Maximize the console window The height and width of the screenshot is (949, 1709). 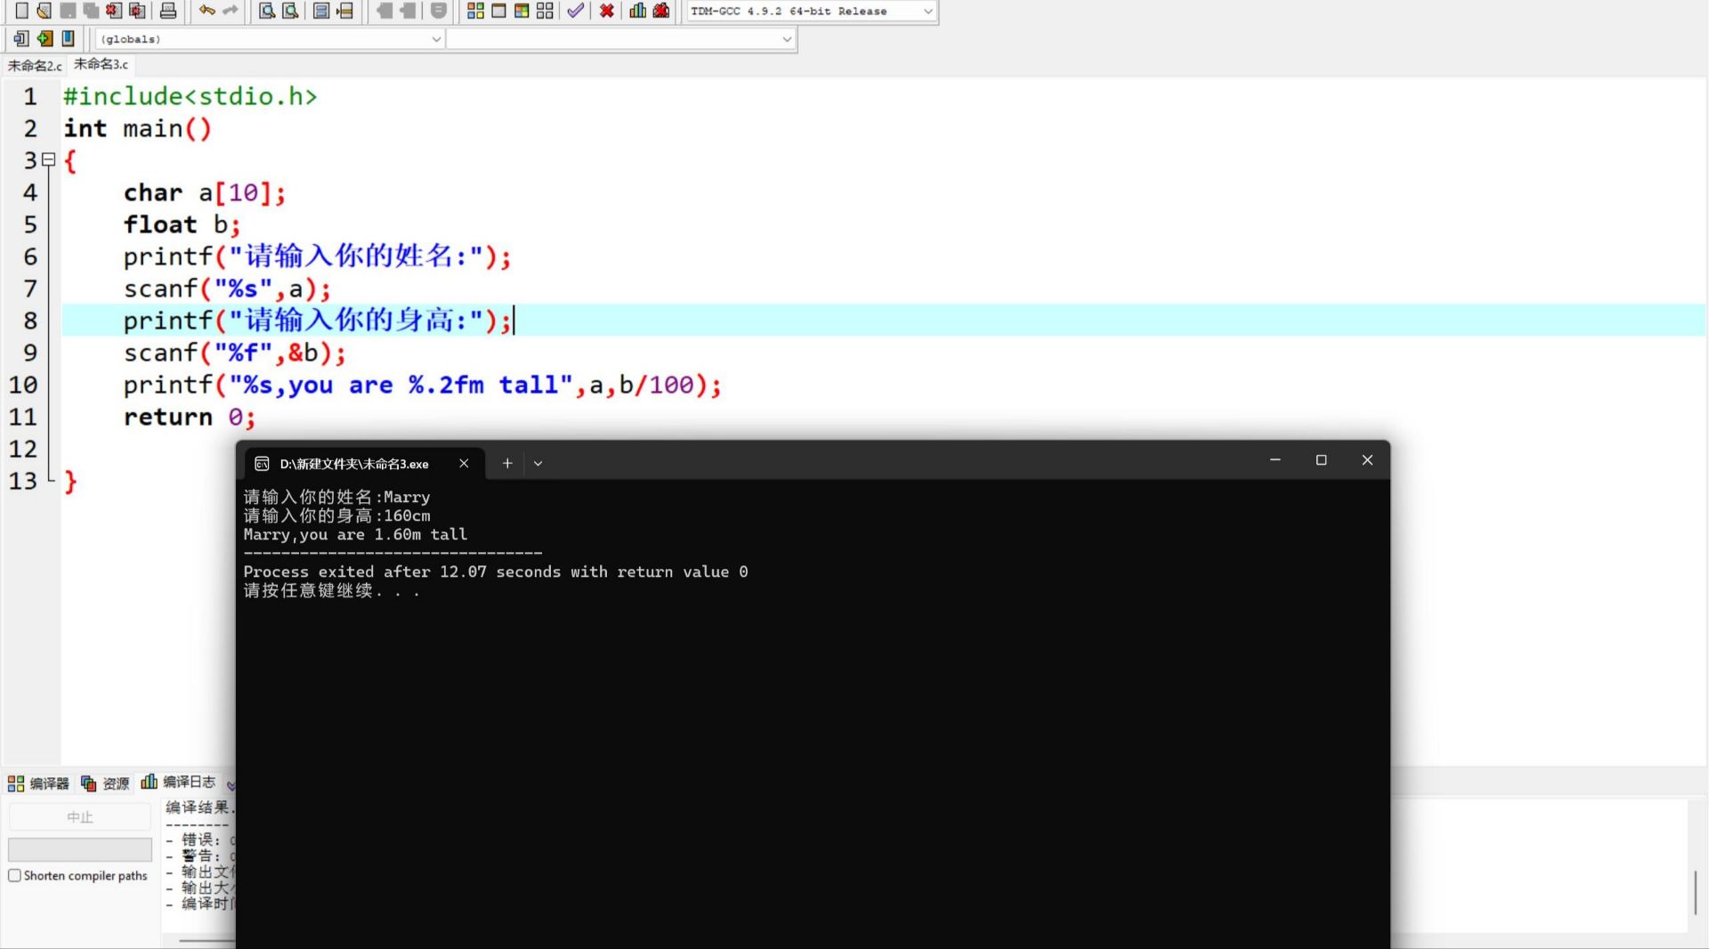pyautogui.click(x=1321, y=460)
